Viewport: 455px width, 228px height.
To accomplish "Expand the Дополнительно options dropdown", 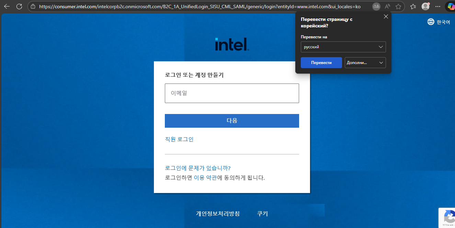I will pos(365,63).
